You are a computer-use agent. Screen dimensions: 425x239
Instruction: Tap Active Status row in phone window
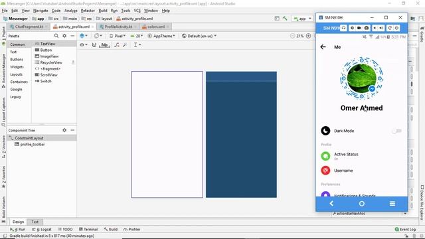[x=361, y=156]
